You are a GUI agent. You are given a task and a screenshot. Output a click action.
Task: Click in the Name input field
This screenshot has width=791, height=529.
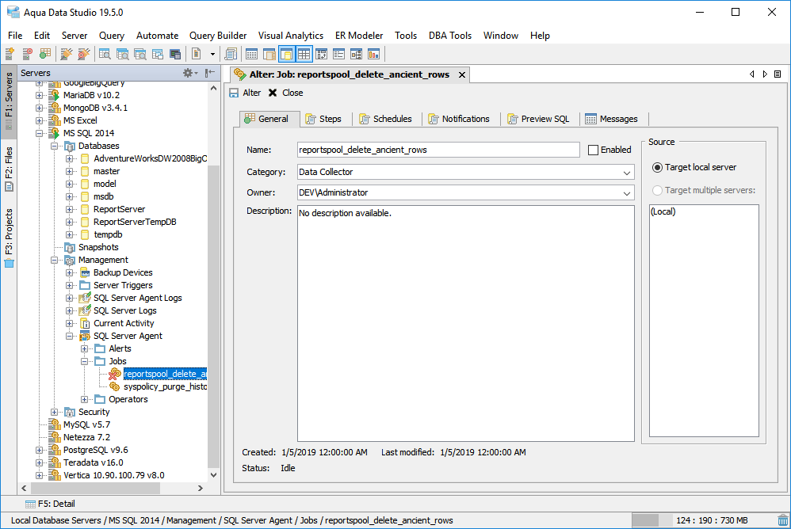point(438,150)
